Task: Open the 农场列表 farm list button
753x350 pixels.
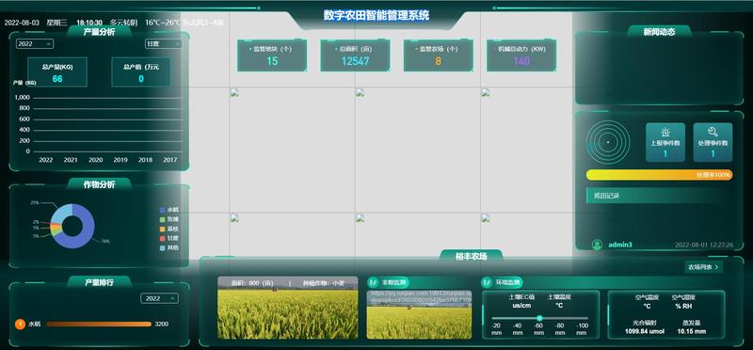Action: [x=703, y=267]
